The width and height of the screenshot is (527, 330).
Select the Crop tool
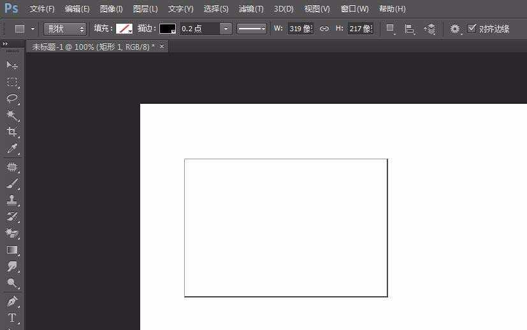pyautogui.click(x=11, y=132)
